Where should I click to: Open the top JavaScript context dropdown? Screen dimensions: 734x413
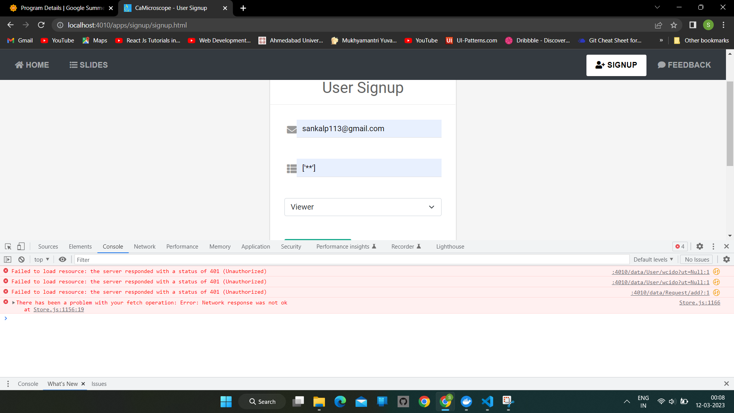42,259
